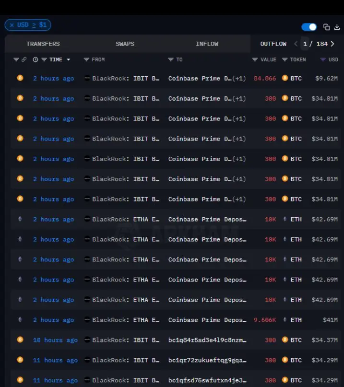Remove the USD ≥ $1 filter chip
The image size is (344, 387).
12,25
